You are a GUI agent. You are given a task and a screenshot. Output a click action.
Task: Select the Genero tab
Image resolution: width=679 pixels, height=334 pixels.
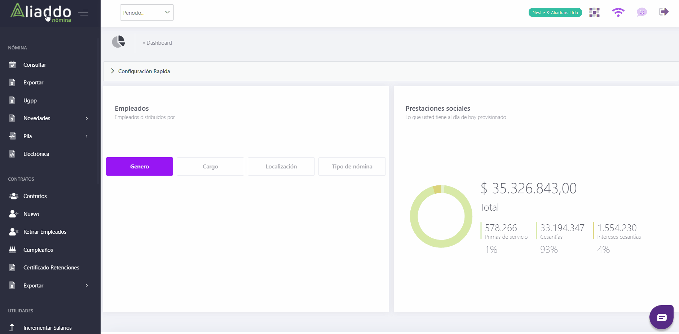(x=140, y=166)
